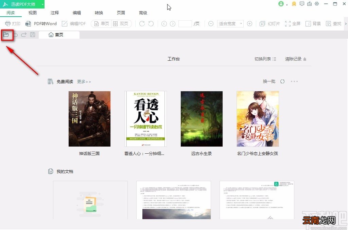Click the gold VIP medal icon
This screenshot has height=230, width=348.
(x=294, y=4)
